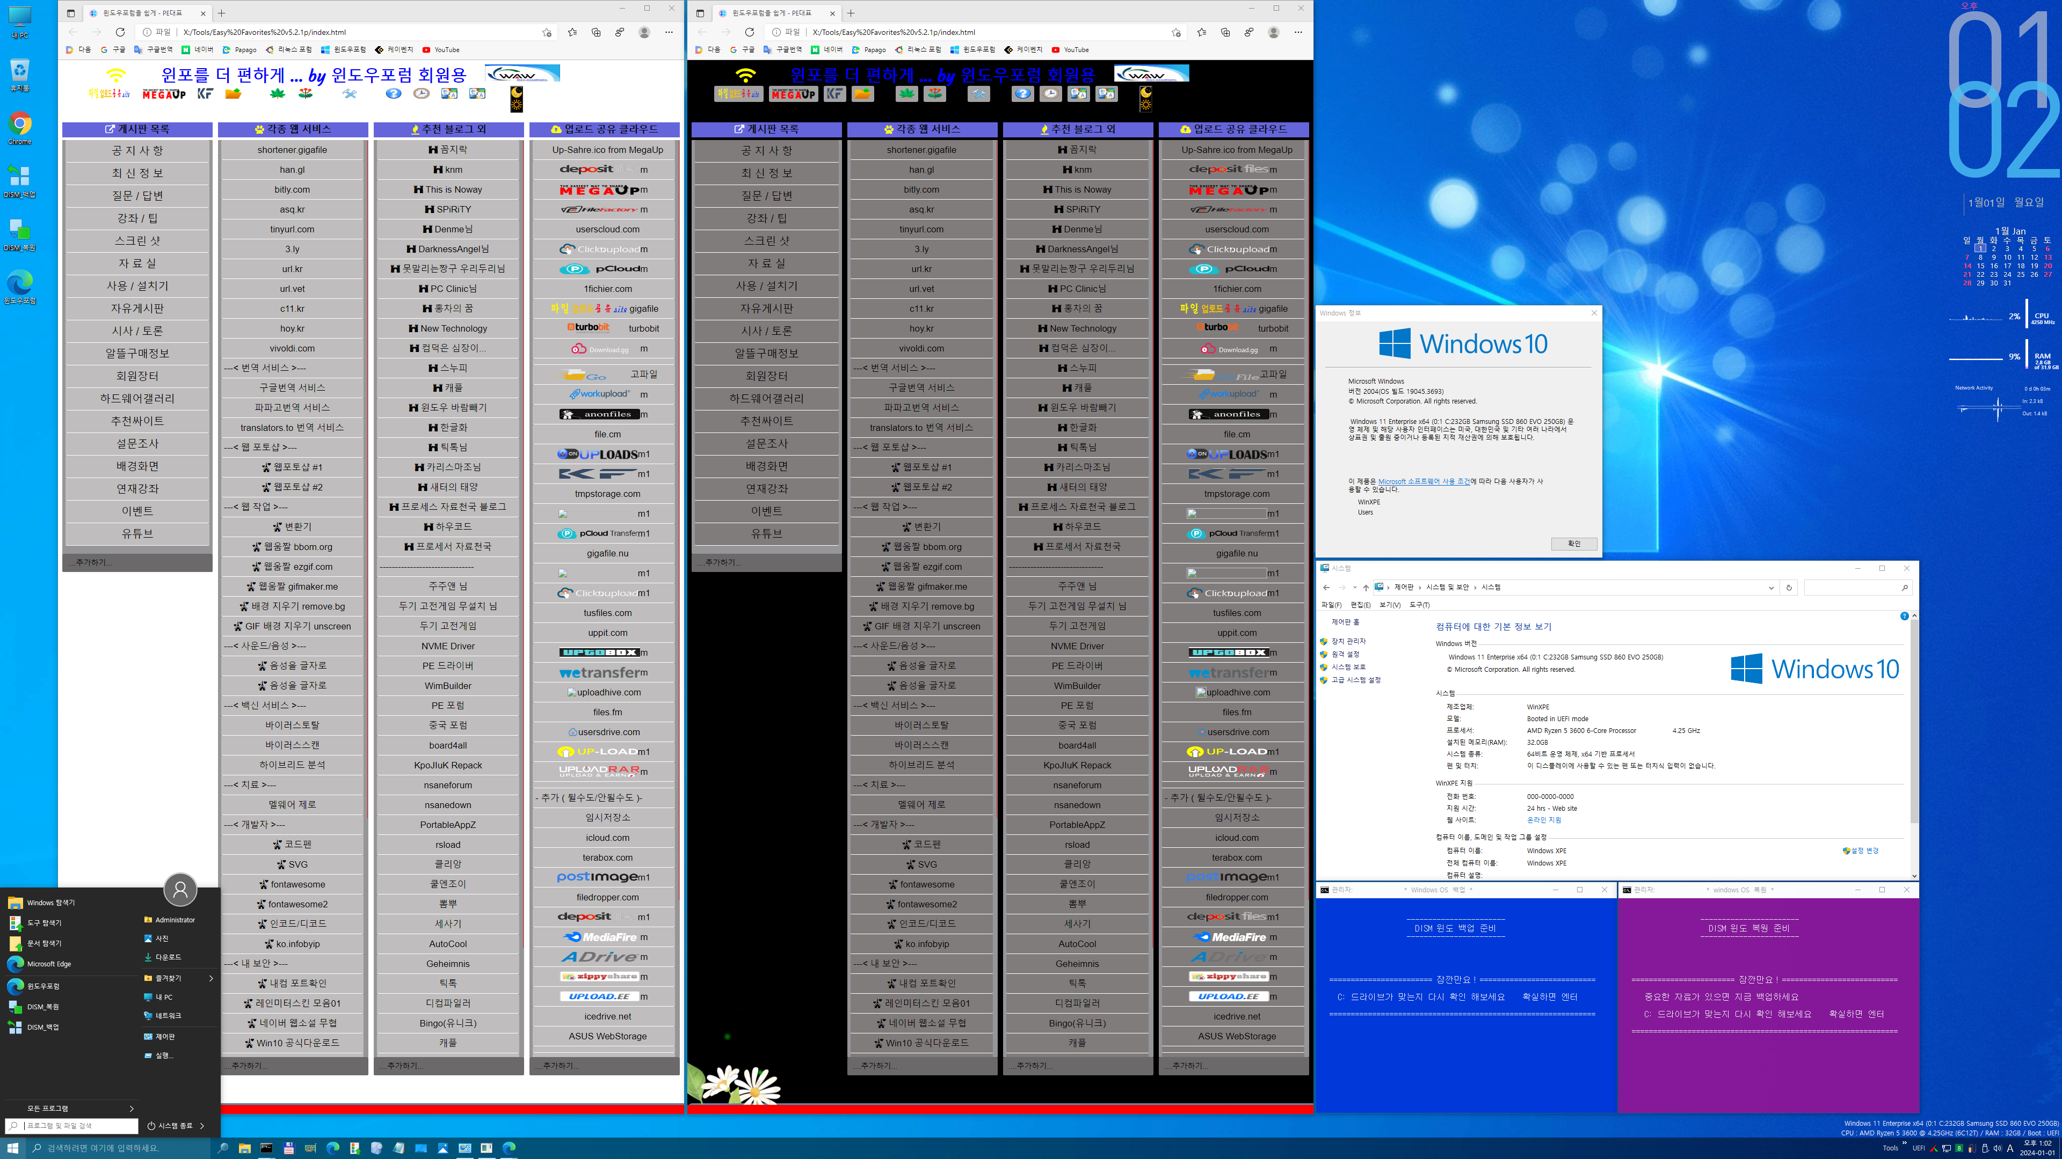The image size is (2062, 1159).
Task: Open 고급 시스템 설정 in the System window
Action: pyautogui.click(x=1356, y=680)
